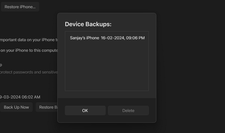
Task: Click the 'OK' label text
Action: click(85, 111)
